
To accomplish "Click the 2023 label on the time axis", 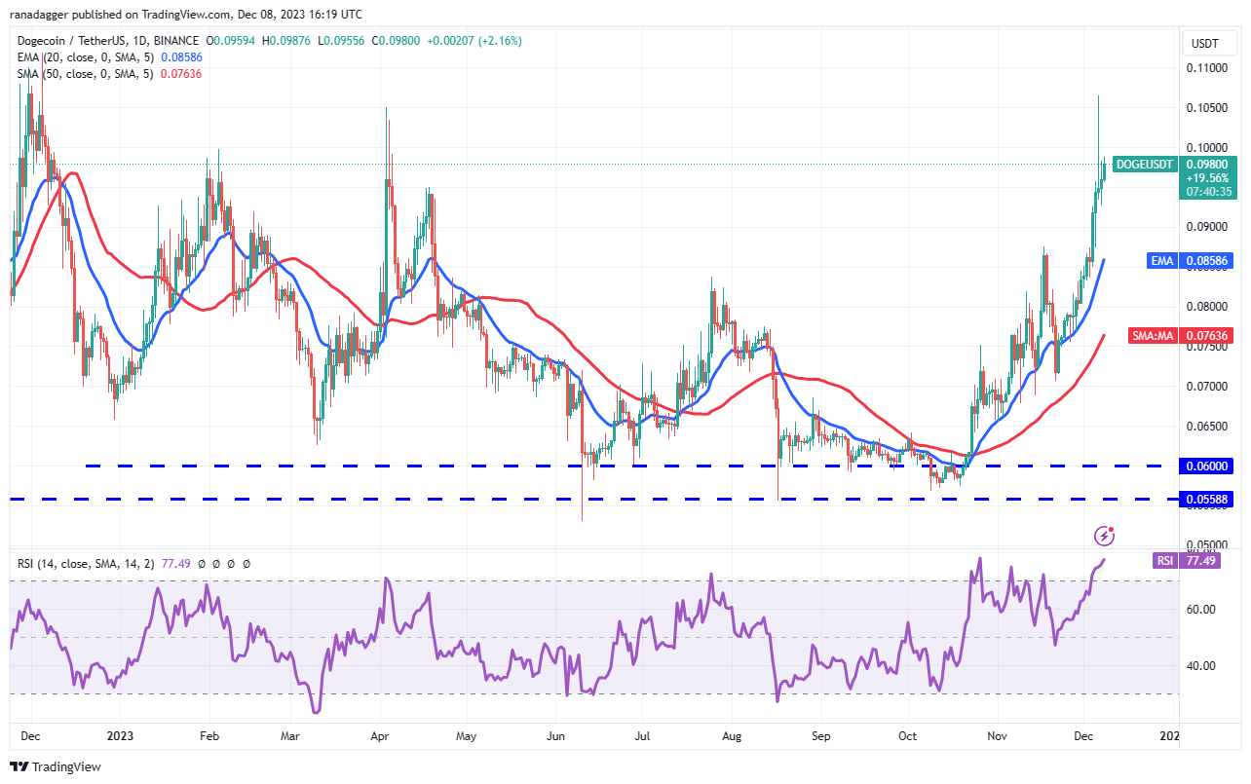I will point(120,736).
